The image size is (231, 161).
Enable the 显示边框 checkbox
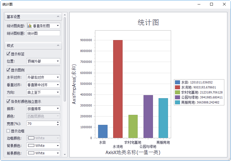(8, 131)
